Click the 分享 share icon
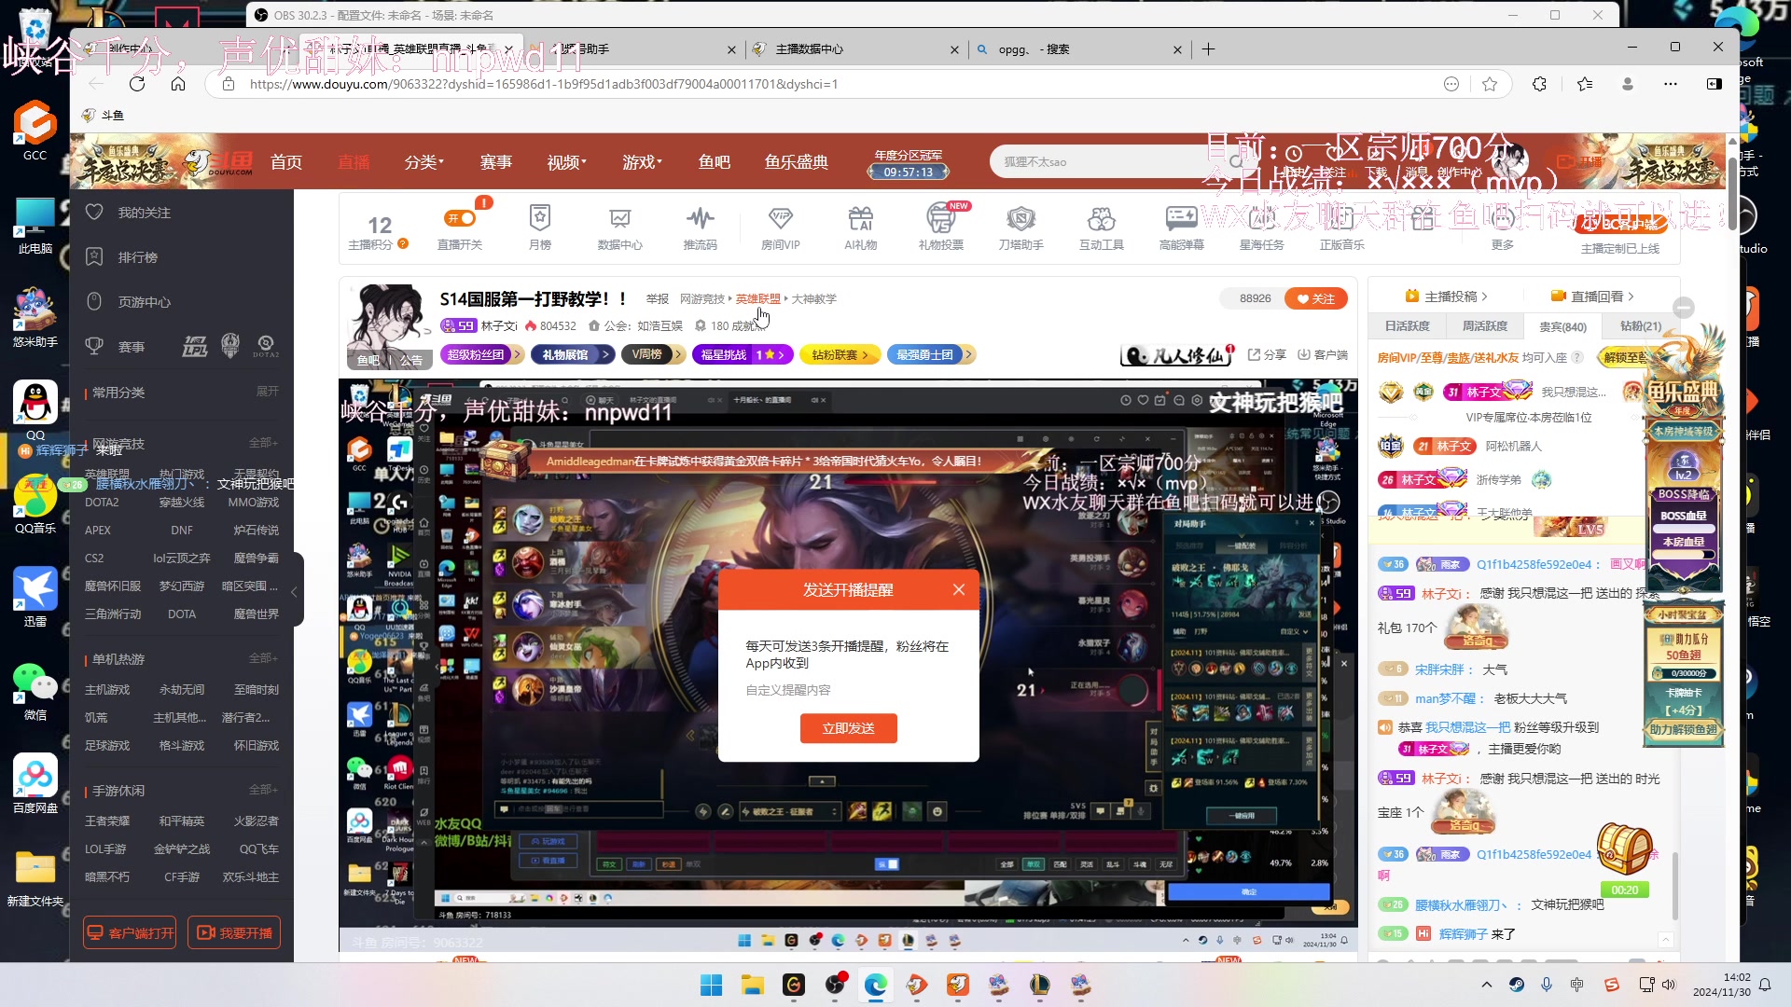1791x1007 pixels. pyautogui.click(x=1267, y=355)
